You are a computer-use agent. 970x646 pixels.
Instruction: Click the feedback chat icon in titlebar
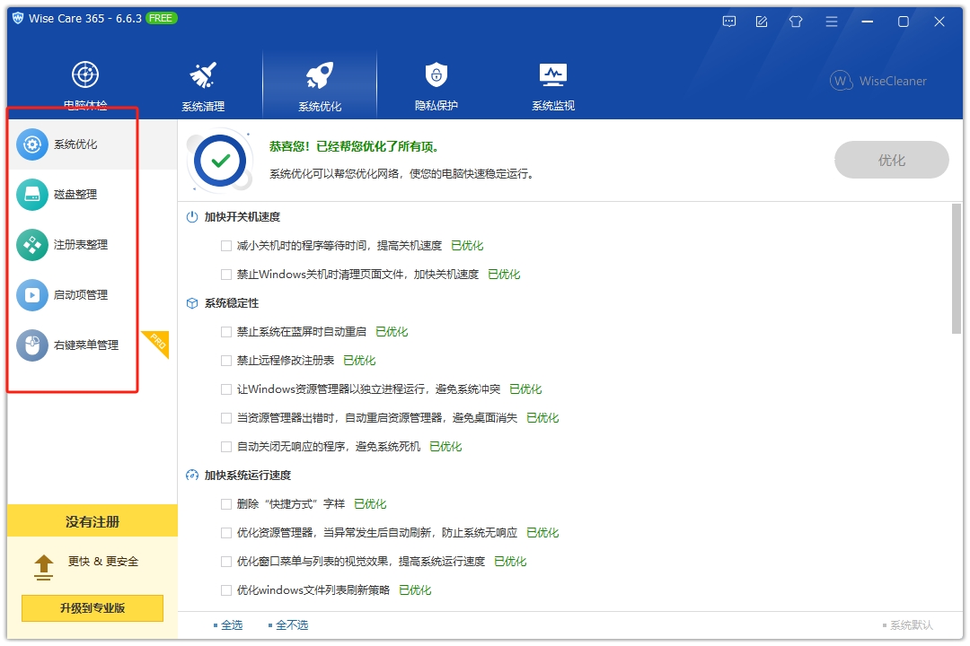click(x=728, y=21)
